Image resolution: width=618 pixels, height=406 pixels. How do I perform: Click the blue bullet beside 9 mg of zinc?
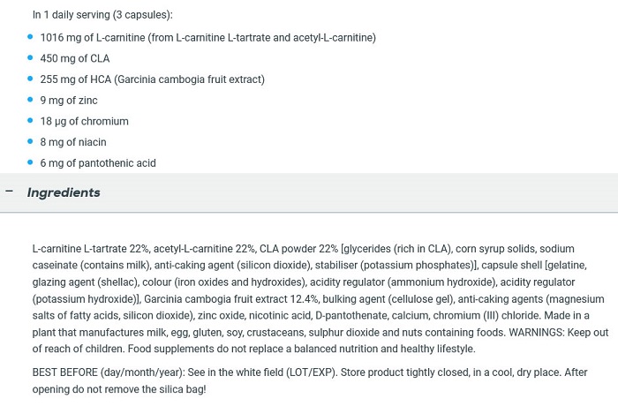pyautogui.click(x=30, y=100)
